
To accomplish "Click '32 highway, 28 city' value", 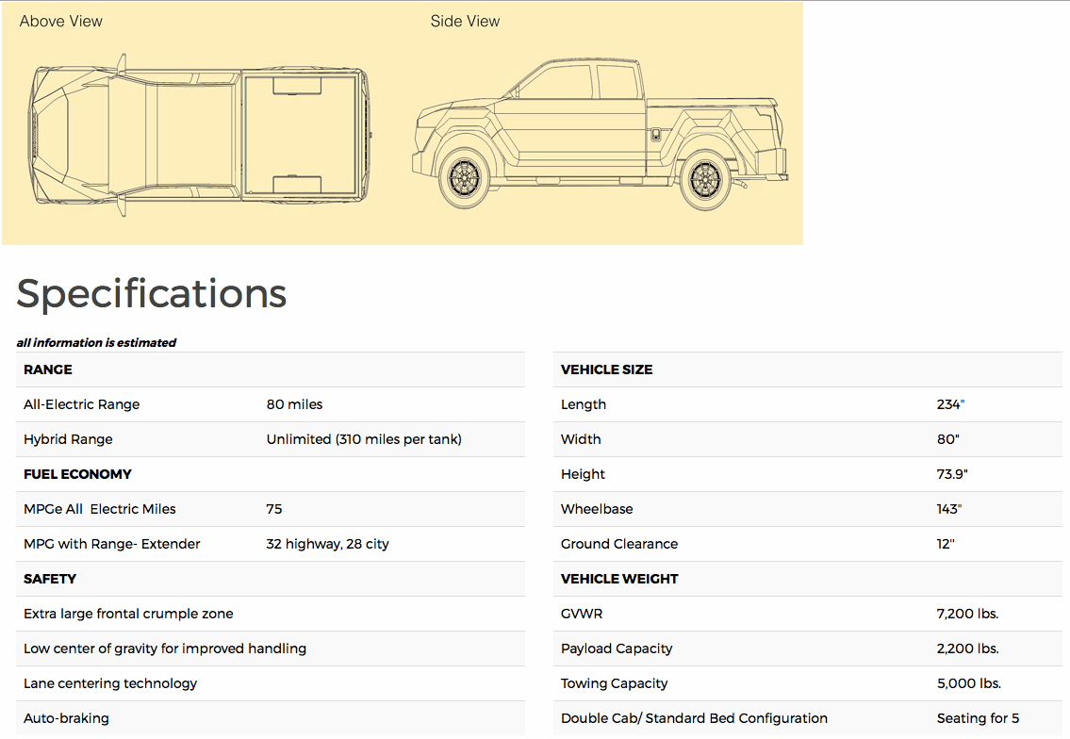I will 327,544.
